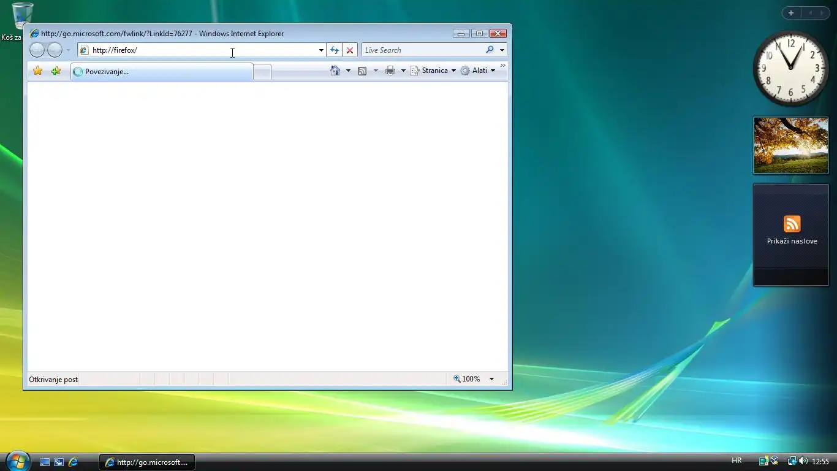Click the Back navigation button
This screenshot has width=837, height=471.
(x=37, y=50)
